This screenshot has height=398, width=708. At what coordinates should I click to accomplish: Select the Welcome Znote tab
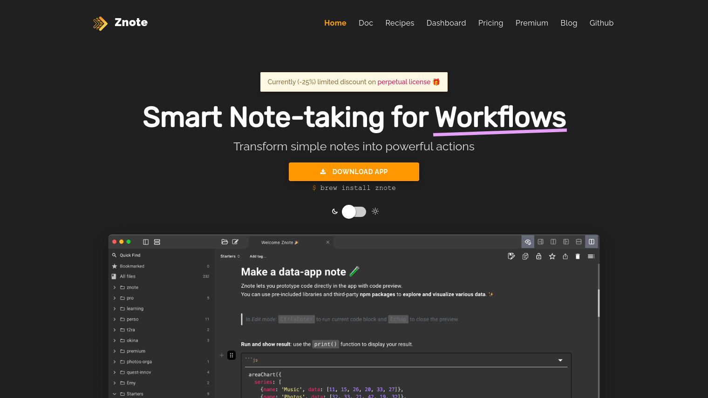pos(291,243)
